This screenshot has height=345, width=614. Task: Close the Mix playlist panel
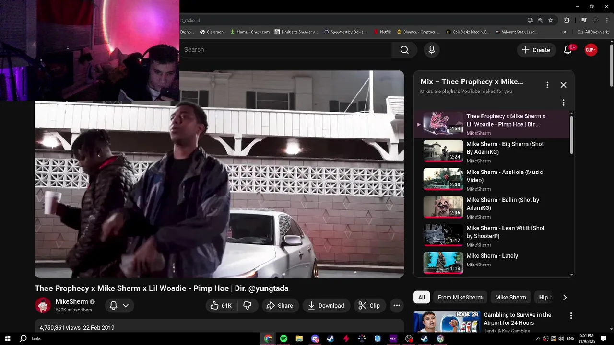(563, 85)
